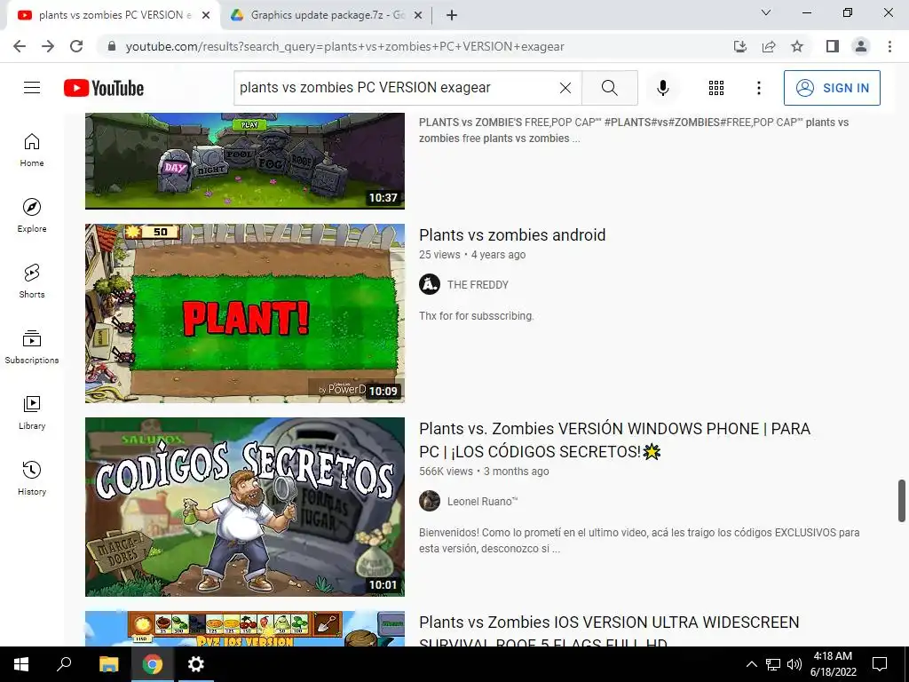This screenshot has height=682, width=909.
Task: Go back with the browser back arrow
Action: point(20,46)
